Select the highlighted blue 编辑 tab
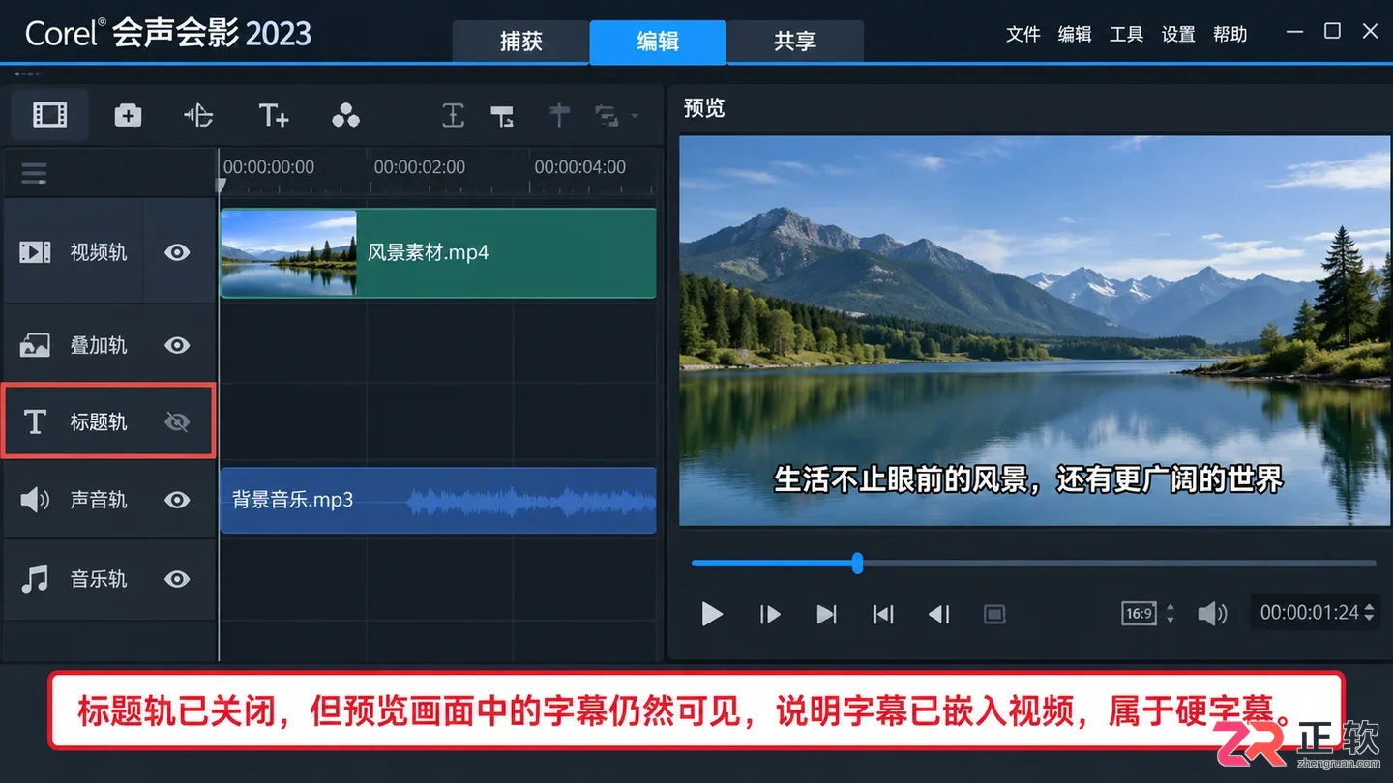This screenshot has width=1393, height=783. click(x=658, y=42)
